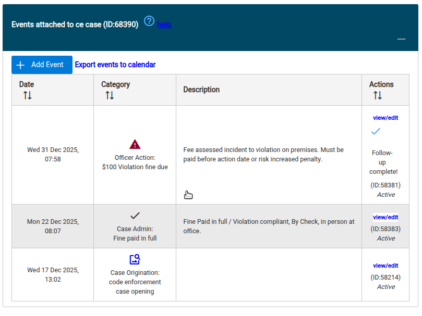Click the Case Origination image search icon
The height and width of the screenshot is (316, 422).
tap(135, 260)
